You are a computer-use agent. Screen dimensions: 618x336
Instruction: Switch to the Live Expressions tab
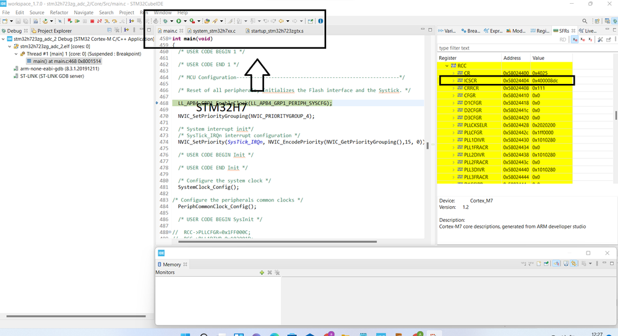(588, 31)
